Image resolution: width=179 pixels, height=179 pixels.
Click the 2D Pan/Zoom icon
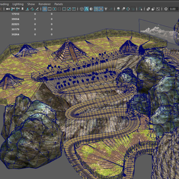point(32,9)
